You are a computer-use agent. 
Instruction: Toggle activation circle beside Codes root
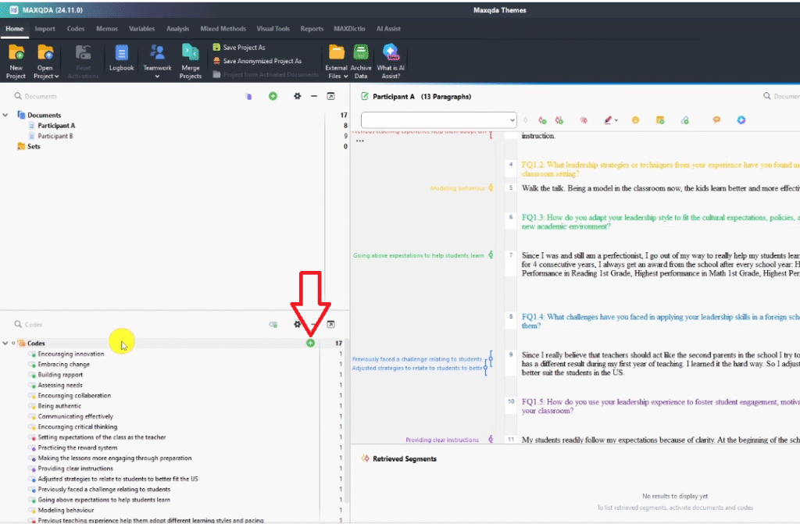click(14, 343)
